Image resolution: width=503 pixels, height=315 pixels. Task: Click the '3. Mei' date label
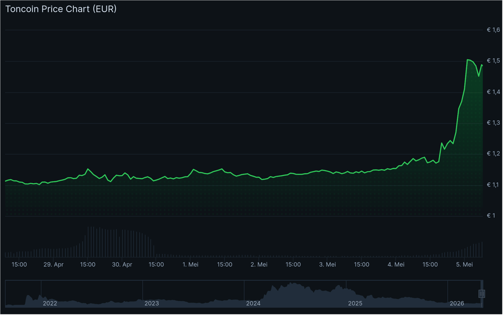(327, 265)
